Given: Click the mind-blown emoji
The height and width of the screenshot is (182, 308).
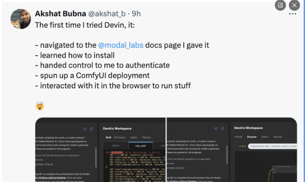Looking at the screenshot, I should click(x=40, y=106).
